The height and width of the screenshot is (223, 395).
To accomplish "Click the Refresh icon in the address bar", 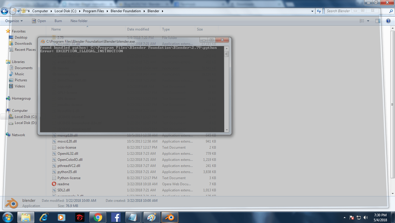I will pyautogui.click(x=319, y=11).
